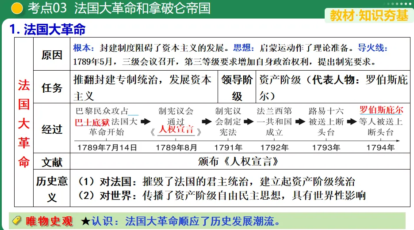Click the header title 考点03 法国大革命和拿破仑帝国

pyautogui.click(x=119, y=8)
